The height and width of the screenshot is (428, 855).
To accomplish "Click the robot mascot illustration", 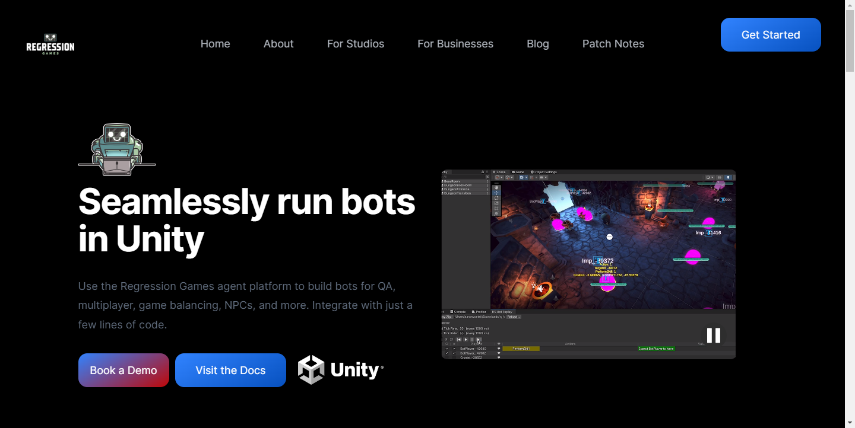I will tap(117, 150).
